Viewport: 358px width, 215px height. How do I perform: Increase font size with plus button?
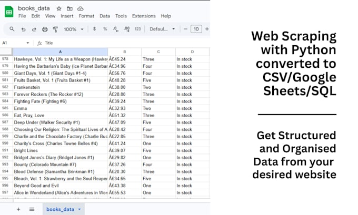point(207,29)
